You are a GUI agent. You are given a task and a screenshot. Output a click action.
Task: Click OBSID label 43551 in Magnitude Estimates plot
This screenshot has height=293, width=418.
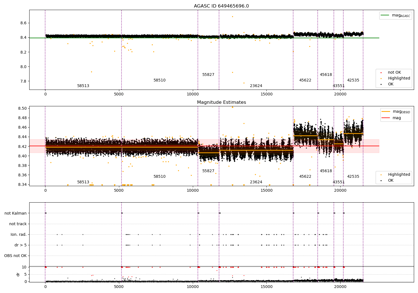click(339, 182)
